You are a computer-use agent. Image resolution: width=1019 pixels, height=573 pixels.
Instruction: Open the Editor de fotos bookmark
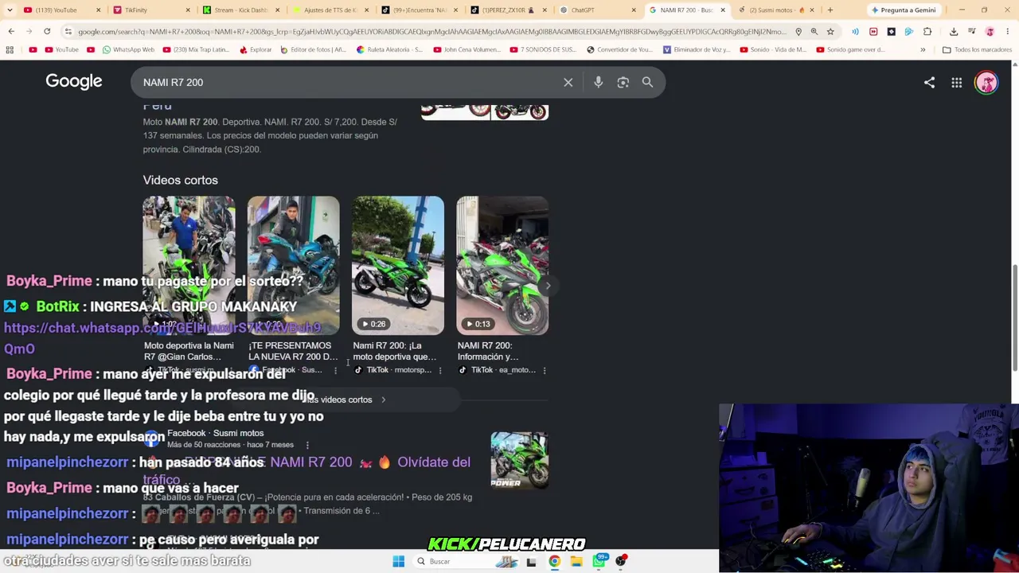(x=312, y=49)
